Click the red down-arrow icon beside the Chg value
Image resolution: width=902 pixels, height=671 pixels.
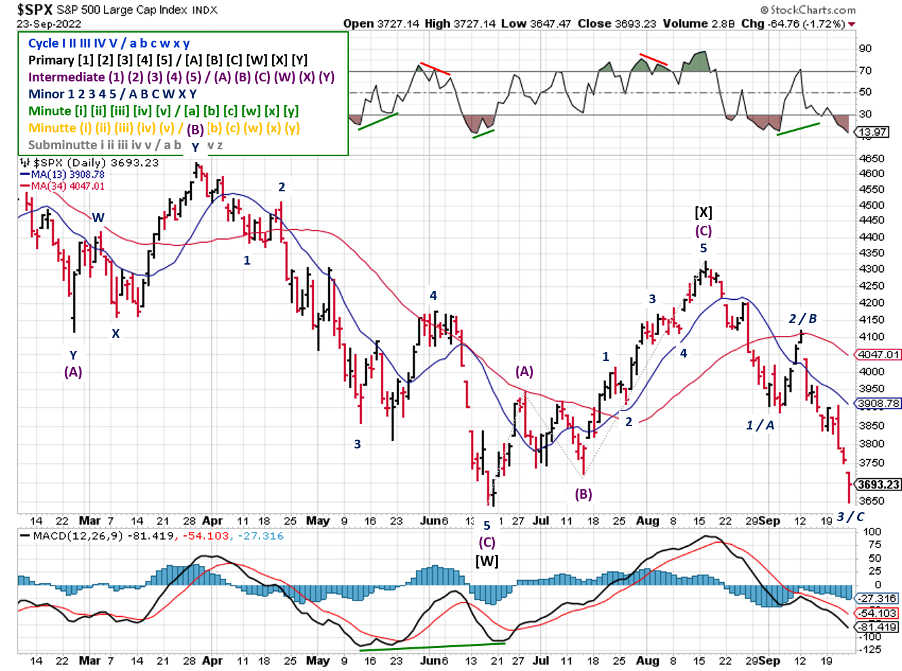[852, 24]
